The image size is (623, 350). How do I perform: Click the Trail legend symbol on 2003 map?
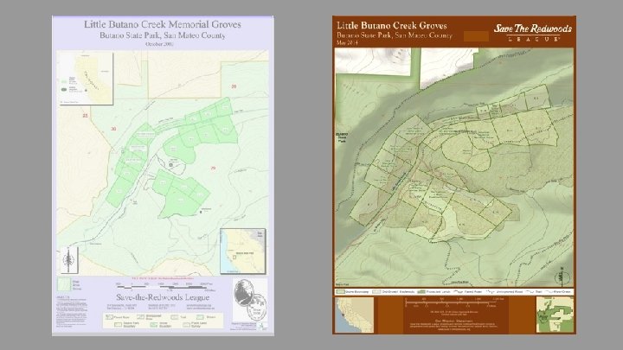[x=174, y=317]
